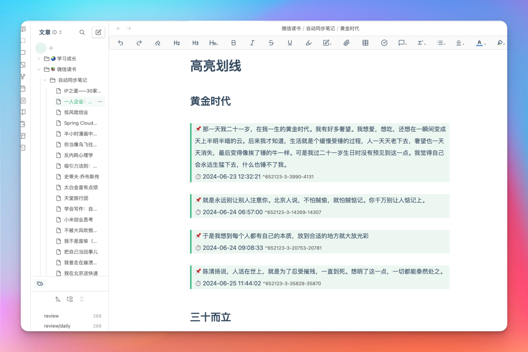Click the undo arrow in the toolbar

point(121,43)
